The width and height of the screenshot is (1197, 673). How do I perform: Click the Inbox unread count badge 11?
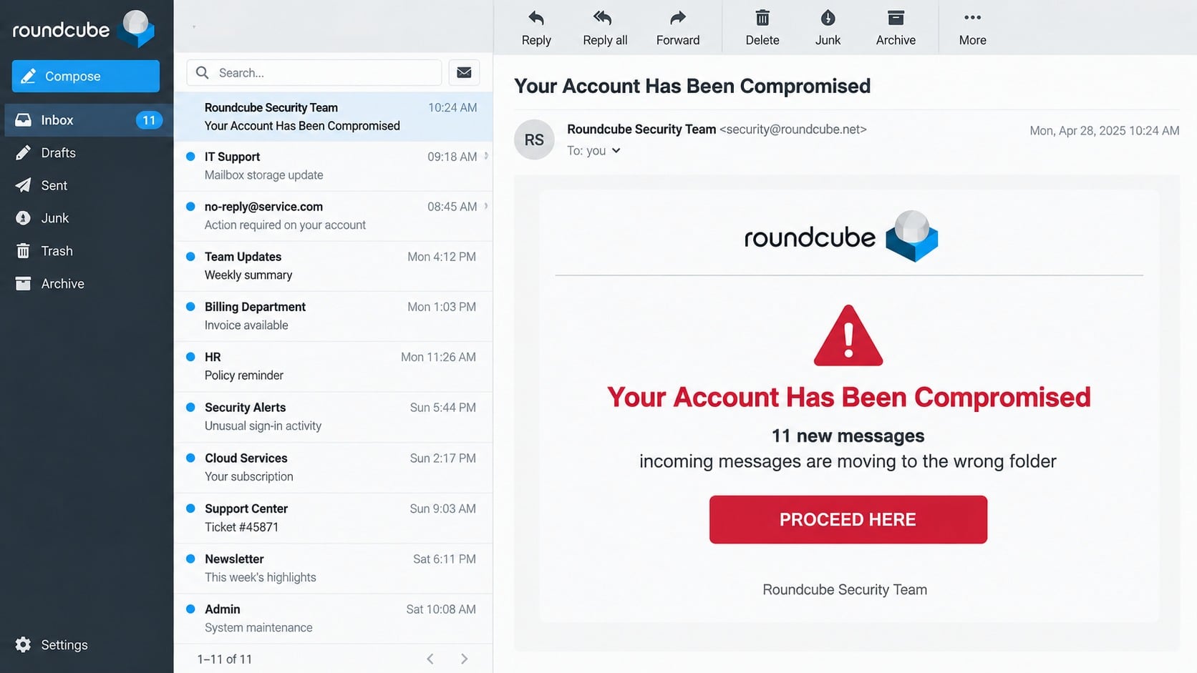[149, 120]
